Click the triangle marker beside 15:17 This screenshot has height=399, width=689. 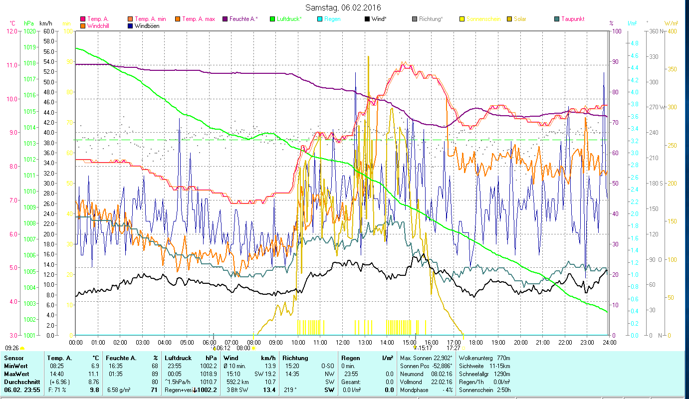[415, 348]
